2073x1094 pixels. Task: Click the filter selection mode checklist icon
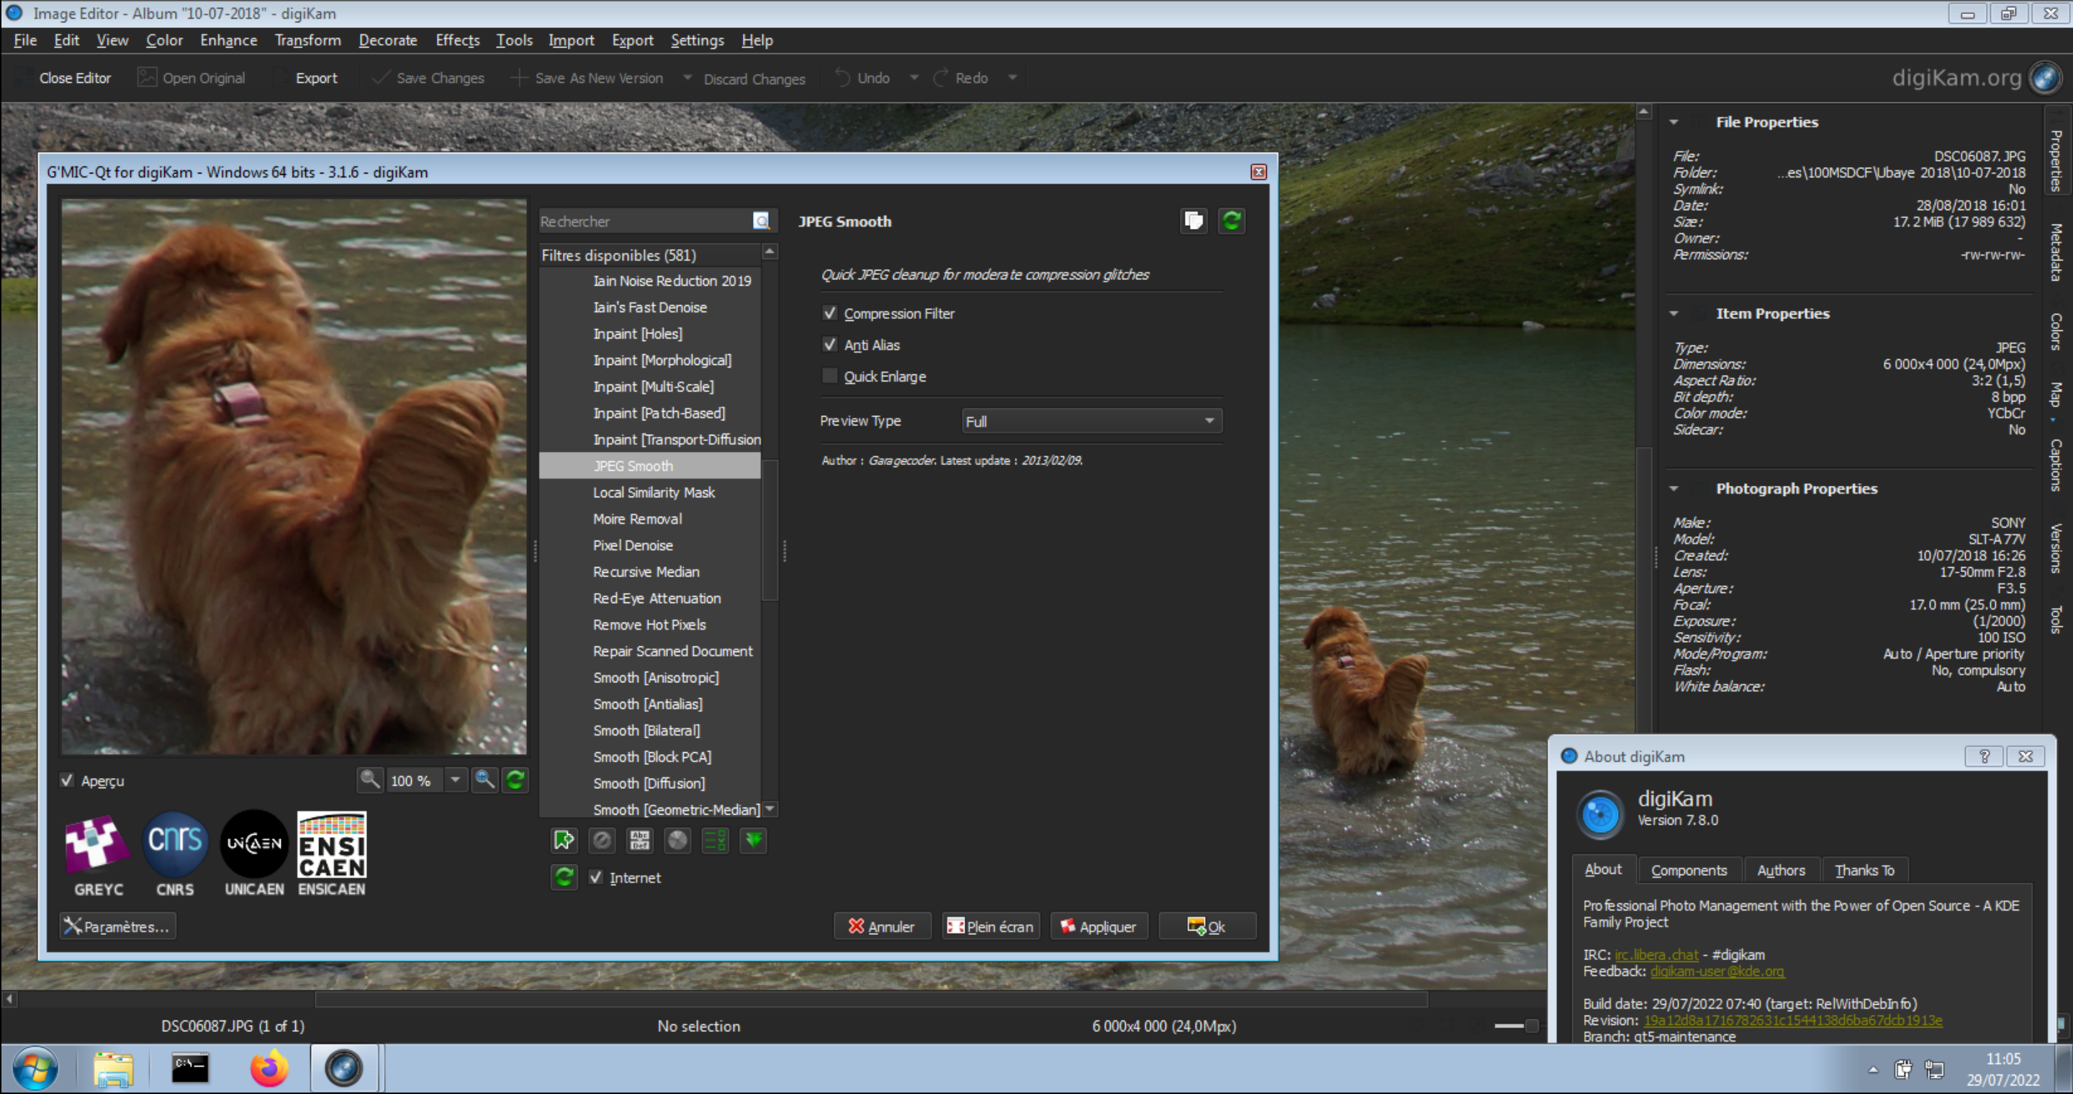coord(715,841)
